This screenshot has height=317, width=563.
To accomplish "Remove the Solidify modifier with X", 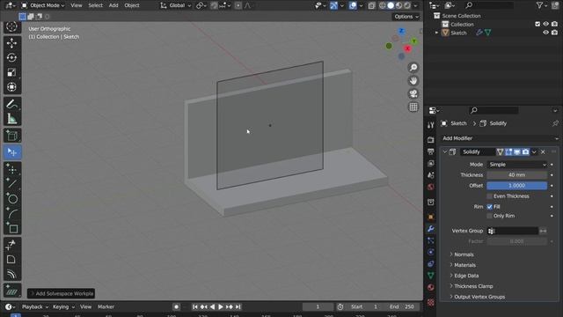I will click(543, 152).
